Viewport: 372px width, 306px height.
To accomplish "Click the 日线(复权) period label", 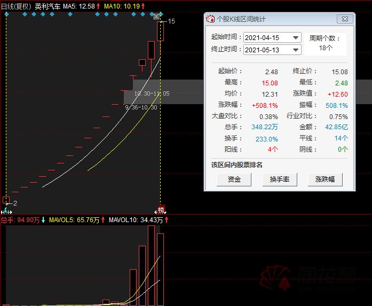I will (x=16, y=6).
